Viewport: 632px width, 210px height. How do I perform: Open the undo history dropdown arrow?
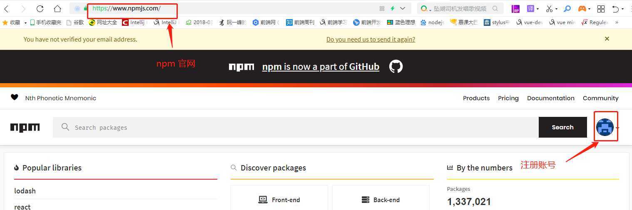pyautogui.click(x=623, y=9)
